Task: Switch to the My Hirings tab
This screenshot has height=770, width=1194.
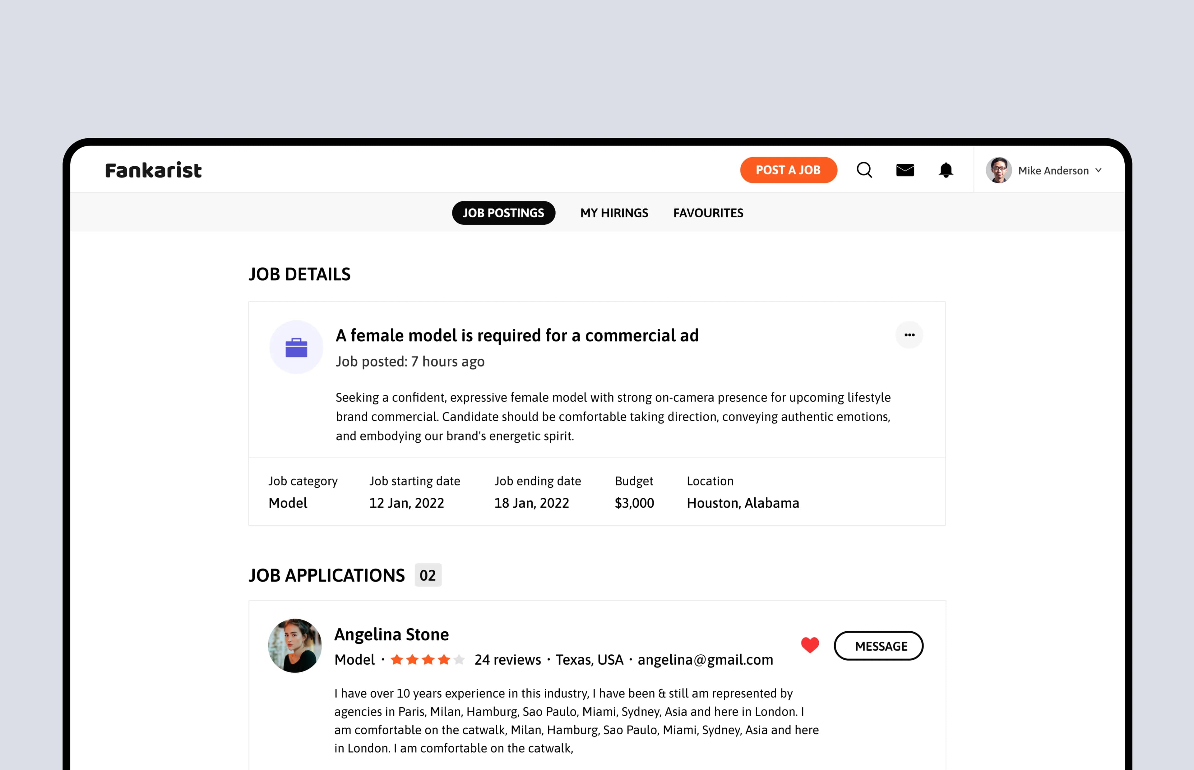Action: point(614,213)
